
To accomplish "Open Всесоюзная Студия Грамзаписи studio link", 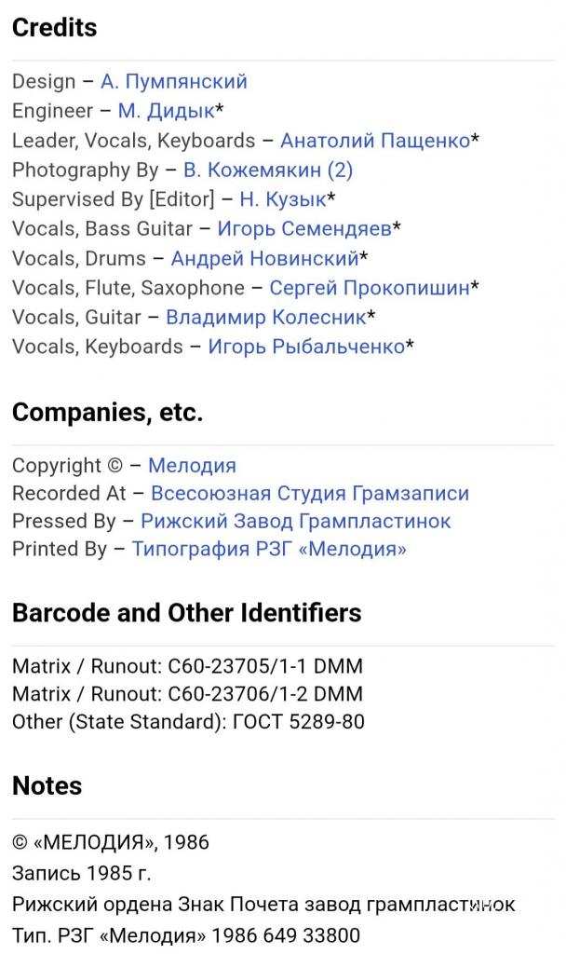I will 310,493.
